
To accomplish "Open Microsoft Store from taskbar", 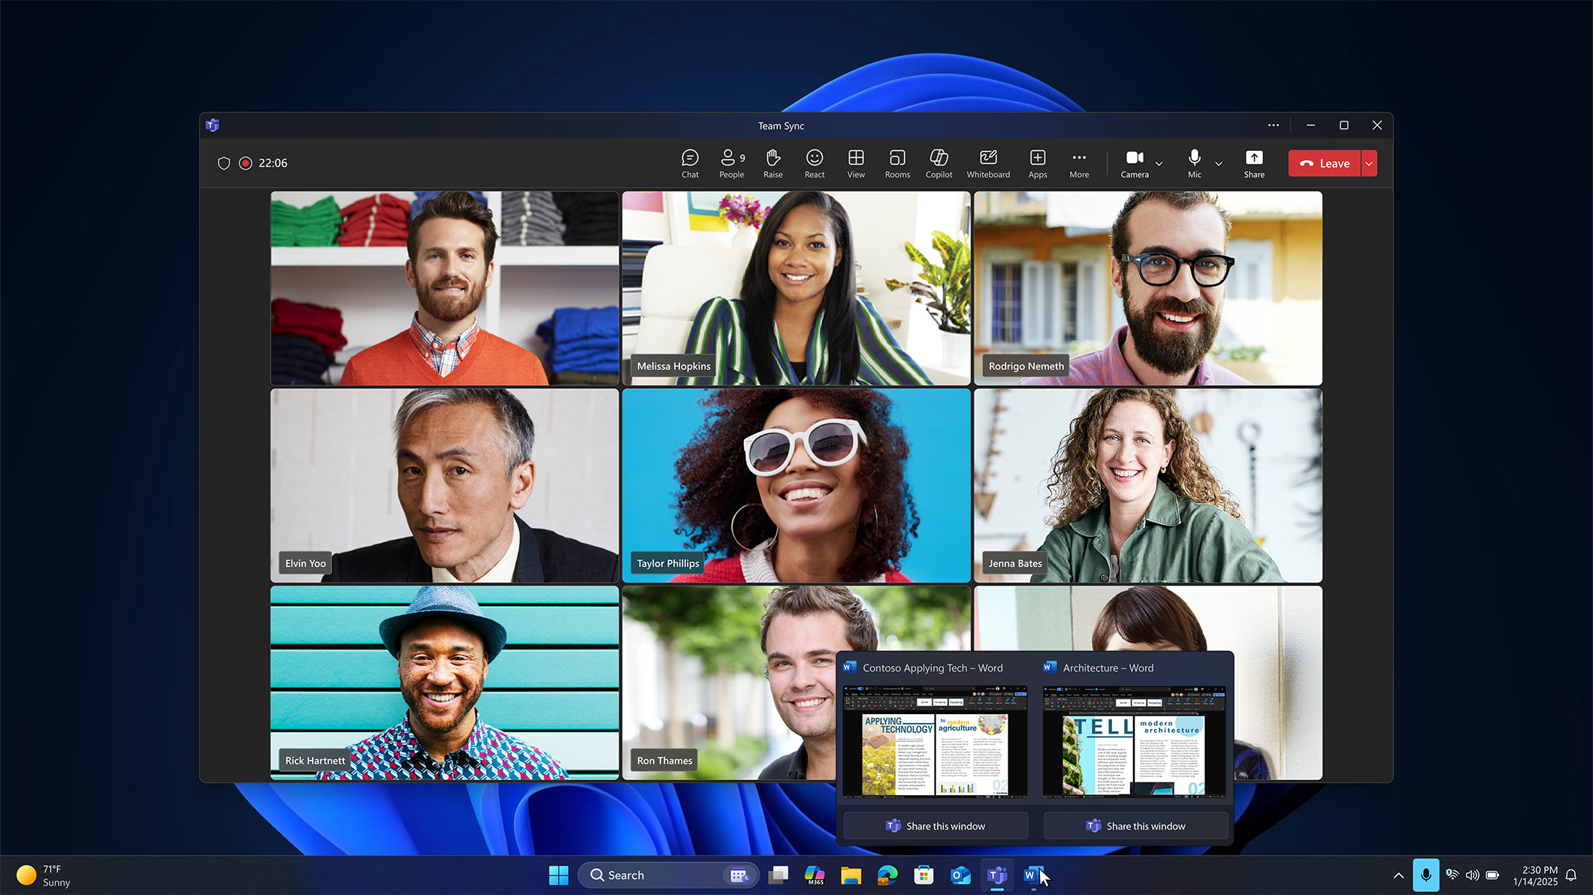I will coord(923,875).
